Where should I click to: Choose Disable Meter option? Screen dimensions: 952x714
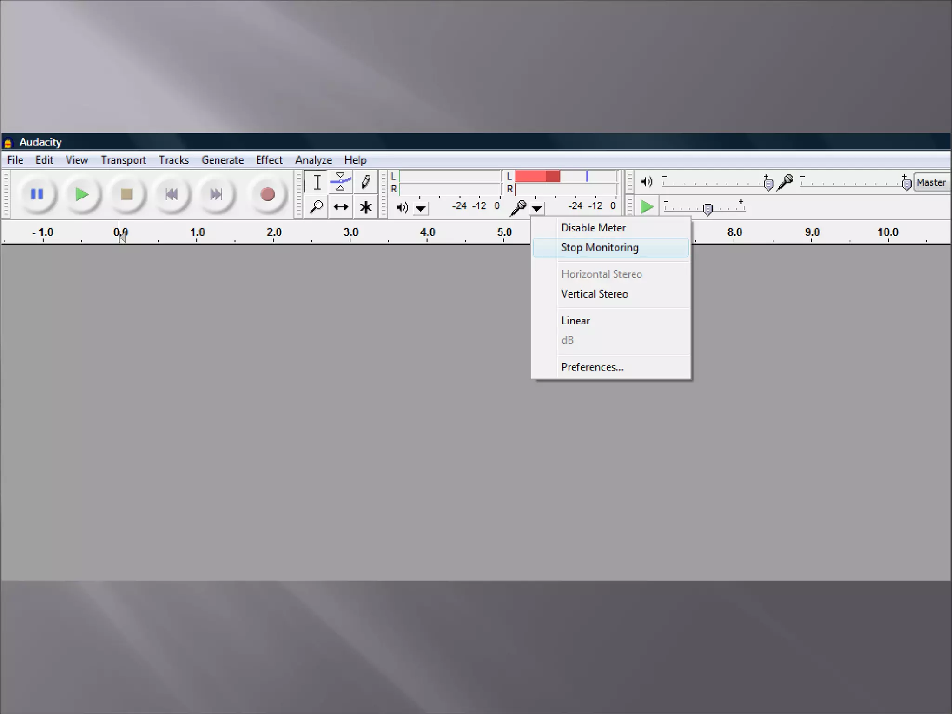pos(593,228)
